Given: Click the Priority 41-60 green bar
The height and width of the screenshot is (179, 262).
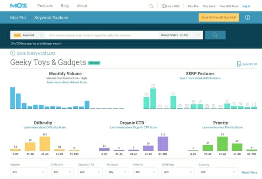Looking at the screenshot, I should [x=222, y=144].
